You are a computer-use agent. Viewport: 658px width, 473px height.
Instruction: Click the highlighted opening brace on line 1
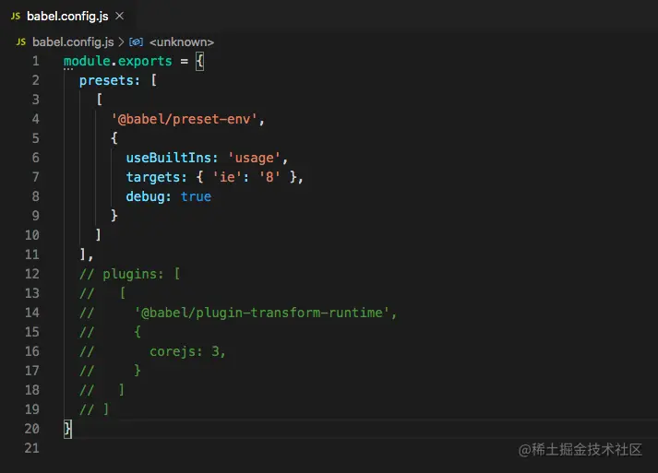(199, 61)
